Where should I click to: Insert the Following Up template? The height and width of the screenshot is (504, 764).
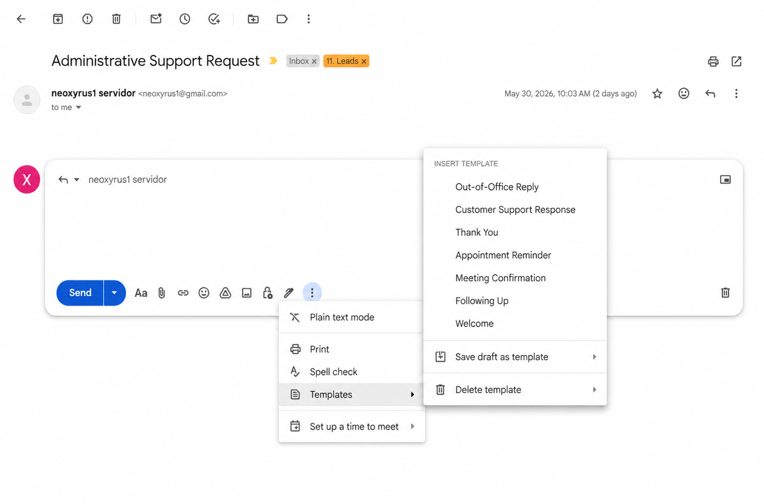515,301
